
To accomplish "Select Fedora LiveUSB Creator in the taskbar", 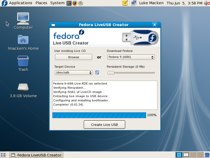I will 36,155.
